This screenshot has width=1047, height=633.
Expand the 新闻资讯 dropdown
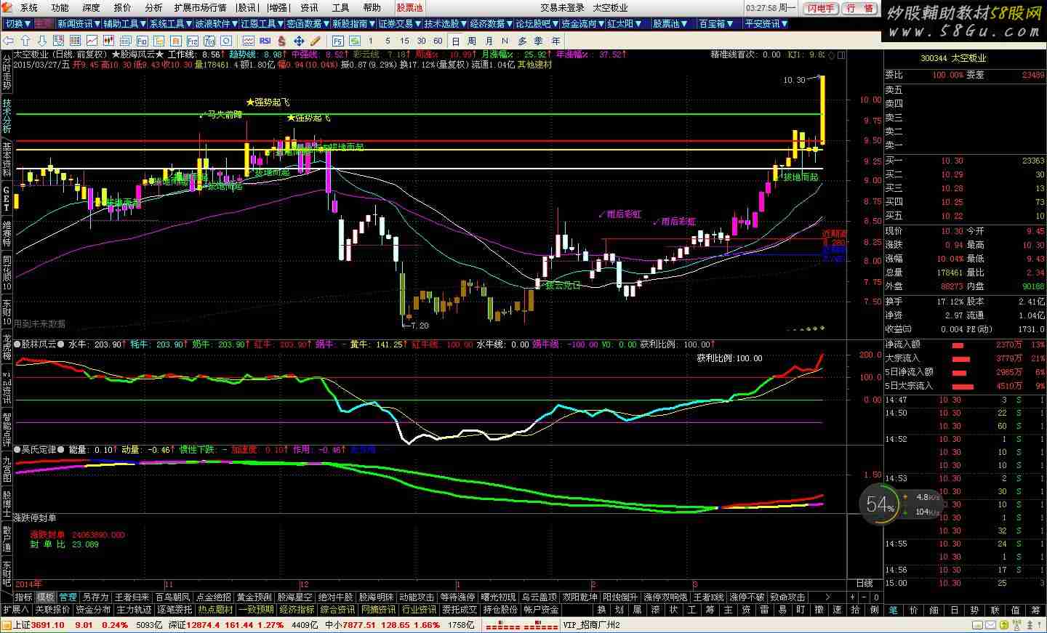click(x=79, y=23)
